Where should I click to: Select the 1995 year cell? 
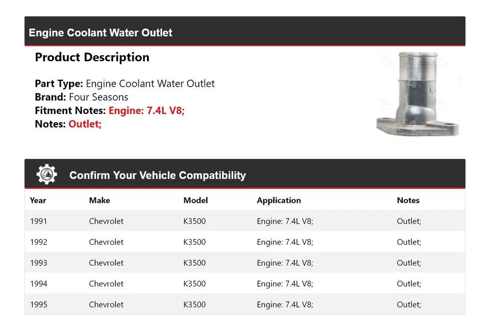click(x=38, y=304)
